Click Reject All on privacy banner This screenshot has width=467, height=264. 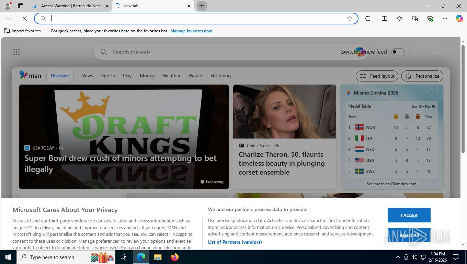[409, 235]
